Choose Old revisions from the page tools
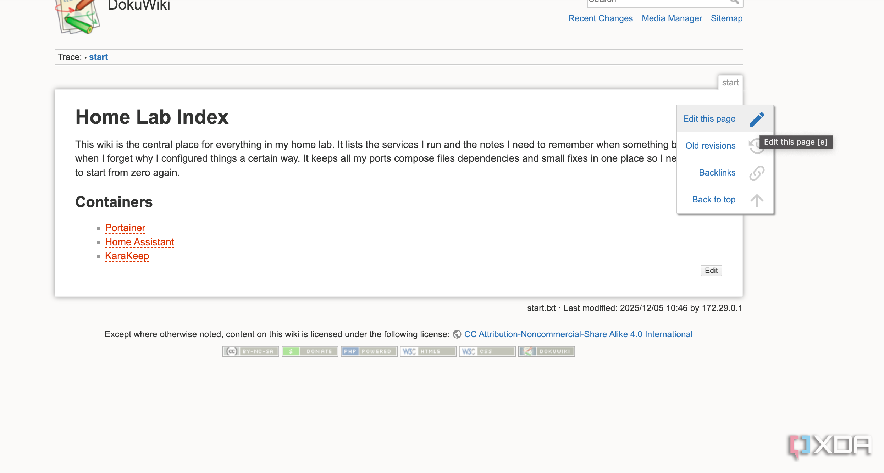 coord(711,146)
